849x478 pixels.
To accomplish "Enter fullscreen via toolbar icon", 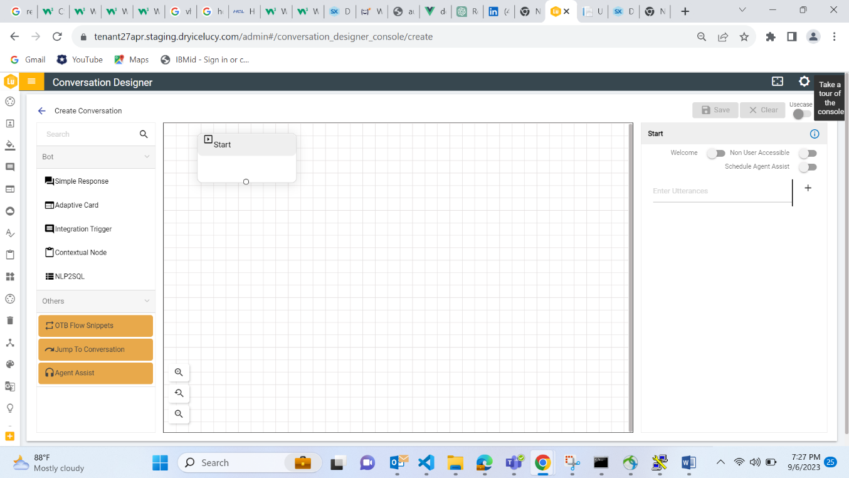I will (778, 82).
